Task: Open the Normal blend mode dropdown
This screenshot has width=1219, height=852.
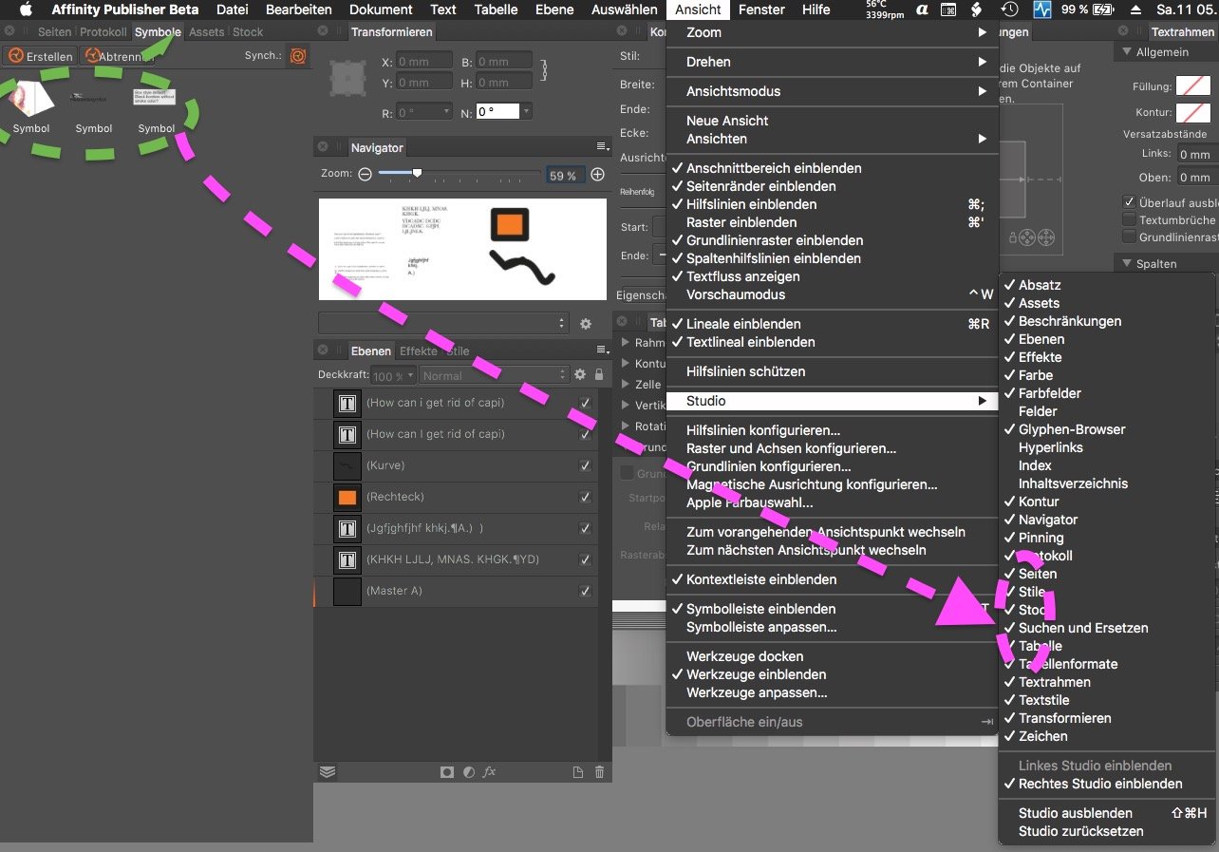Action: coord(495,375)
